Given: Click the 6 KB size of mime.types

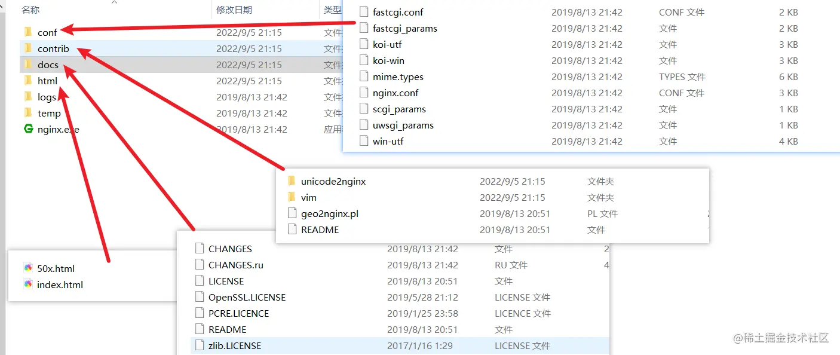Looking at the screenshot, I should click(789, 76).
